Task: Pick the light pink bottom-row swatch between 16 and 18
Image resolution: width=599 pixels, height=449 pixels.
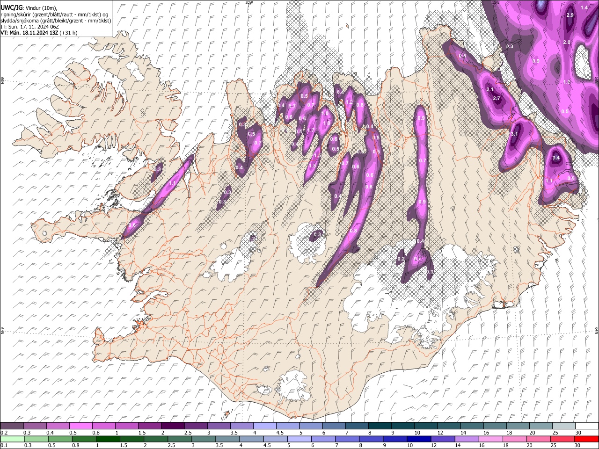Action: (491, 439)
